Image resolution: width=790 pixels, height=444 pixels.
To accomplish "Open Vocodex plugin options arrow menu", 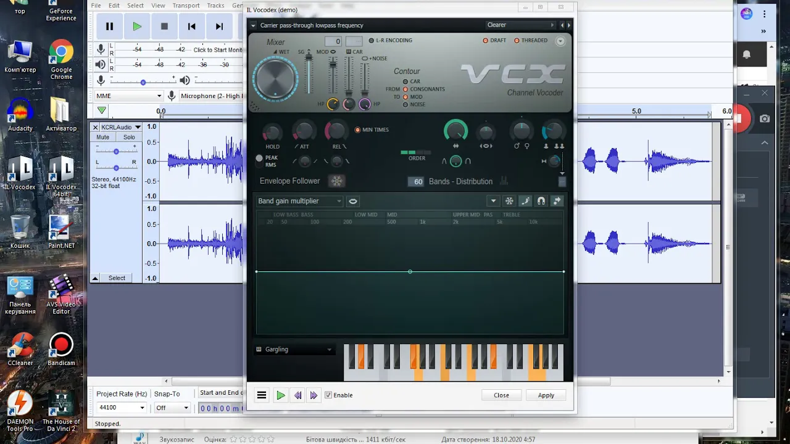I will [253, 25].
